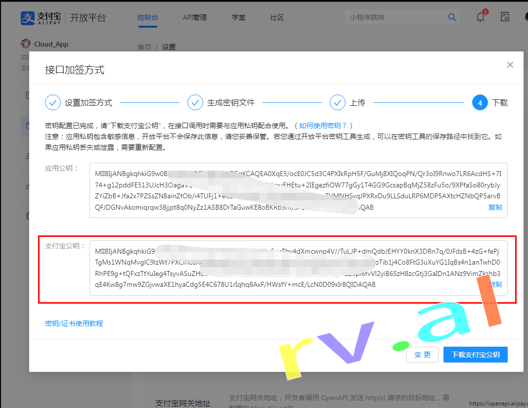Click the 开放平台 title text
Screen dimensions: 528x408
pyautogui.click(x=88, y=18)
